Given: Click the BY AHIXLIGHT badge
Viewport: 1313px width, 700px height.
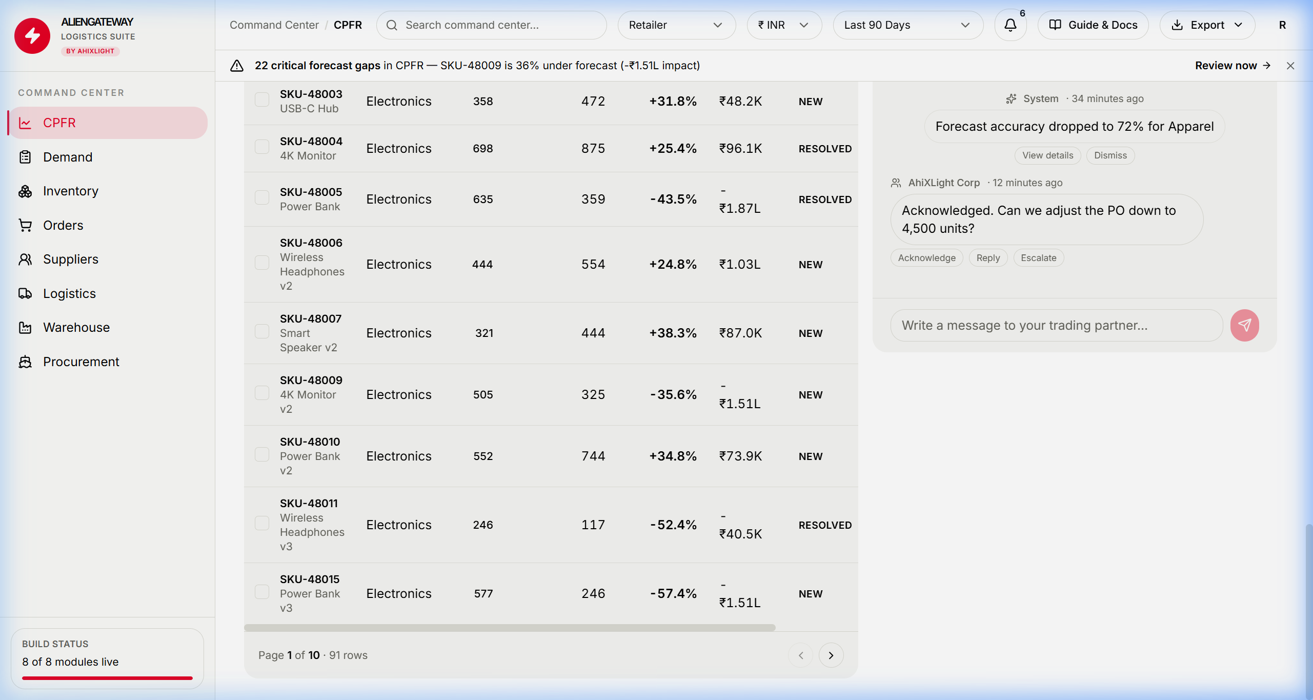Looking at the screenshot, I should coord(90,51).
